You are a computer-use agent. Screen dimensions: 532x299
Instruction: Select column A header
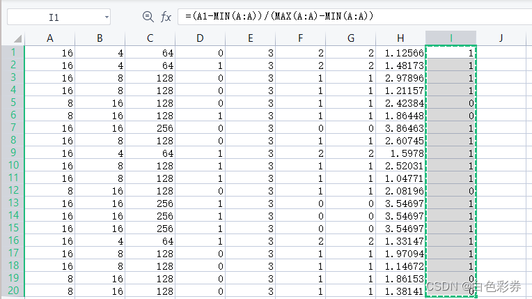pos(50,38)
